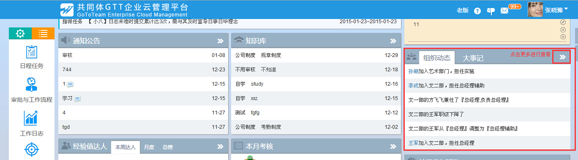The image size is (578, 160).
Task: Select the gear settings tab in sidebar
Action: pyautogui.click(x=20, y=33)
